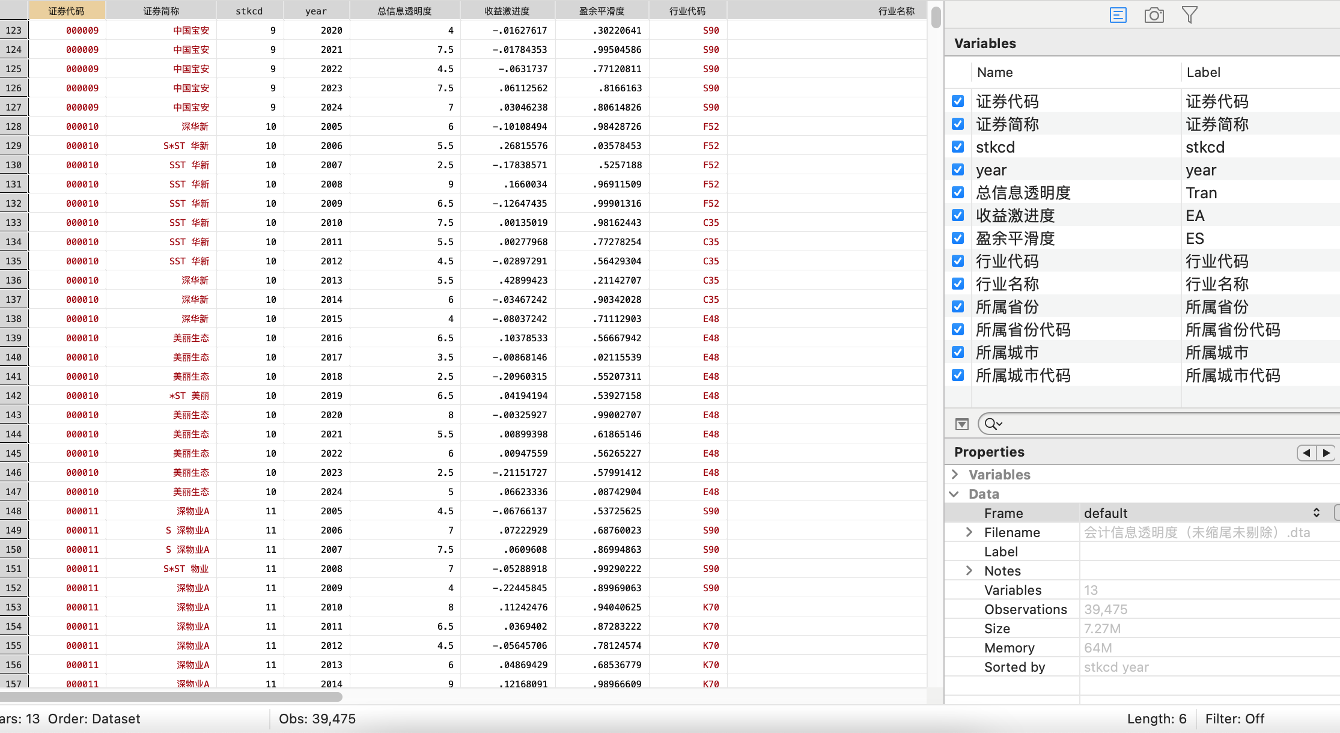
Task: Click the Name column header
Action: [x=995, y=73]
